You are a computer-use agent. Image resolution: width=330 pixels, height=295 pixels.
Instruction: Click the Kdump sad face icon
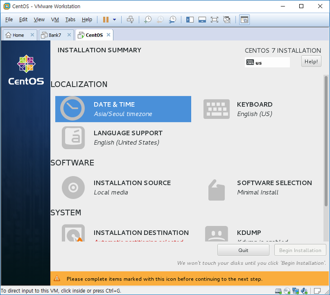(217, 234)
